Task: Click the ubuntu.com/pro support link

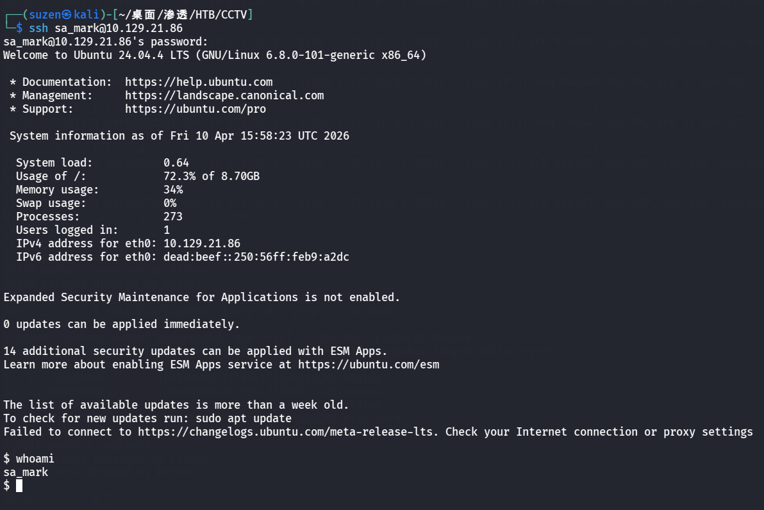Action: (195, 109)
